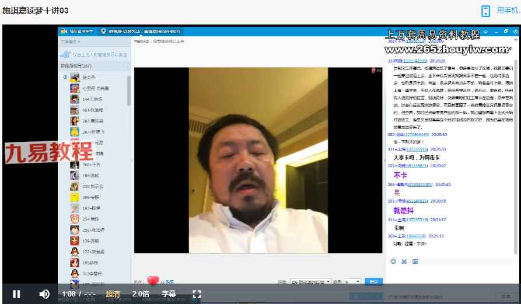
Task: Close the chat panel with the X
Action: (515, 40)
